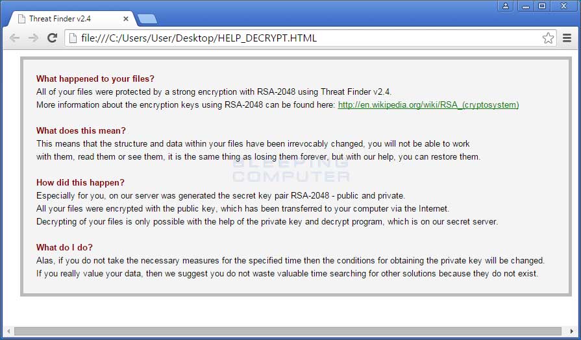Click the line starting "Alas, if you do not take"
The width and height of the screenshot is (581, 340).
[291, 261]
